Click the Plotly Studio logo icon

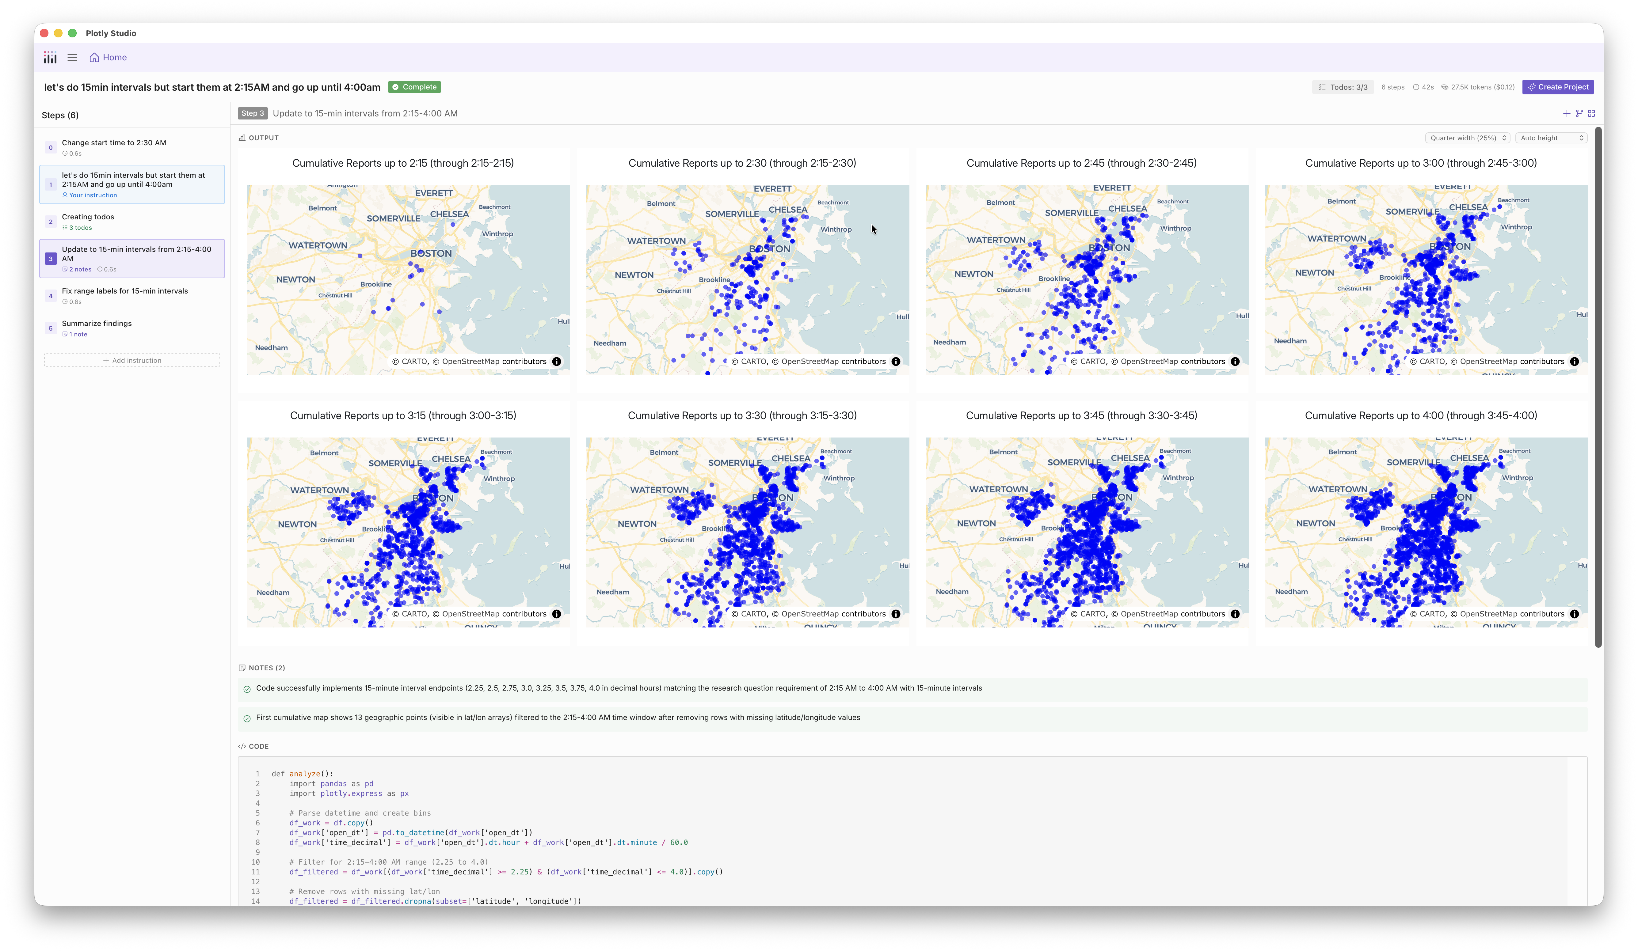point(50,58)
